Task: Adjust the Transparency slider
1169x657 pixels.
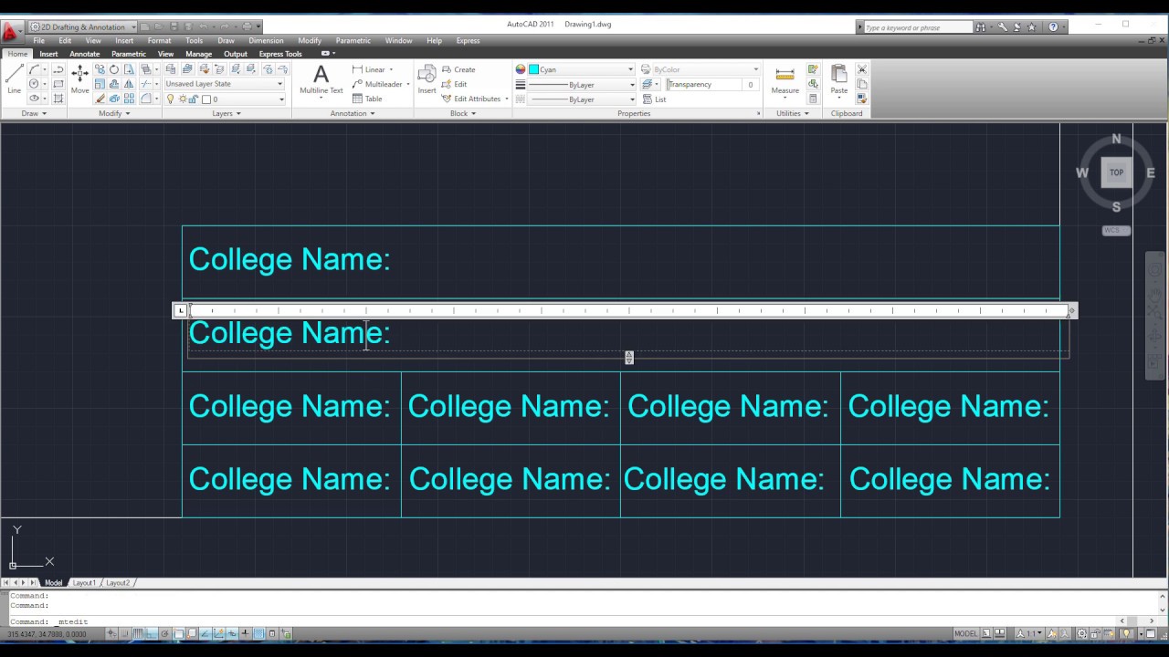Action: (703, 84)
